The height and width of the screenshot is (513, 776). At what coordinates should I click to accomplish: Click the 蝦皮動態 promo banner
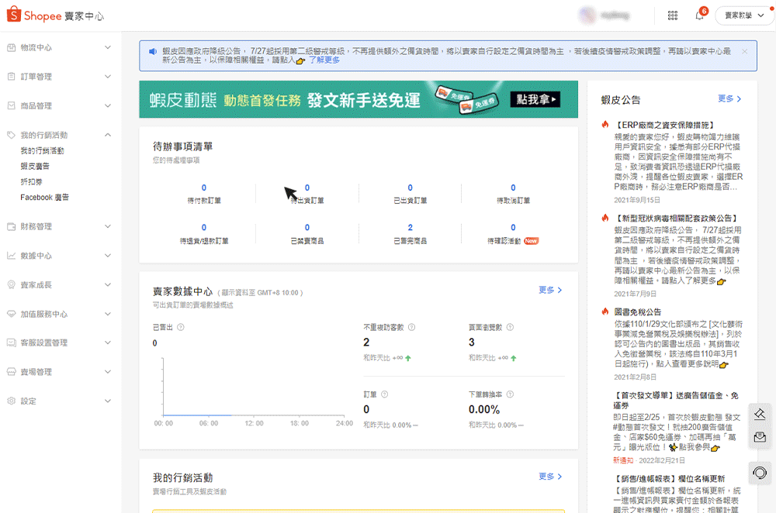click(359, 99)
